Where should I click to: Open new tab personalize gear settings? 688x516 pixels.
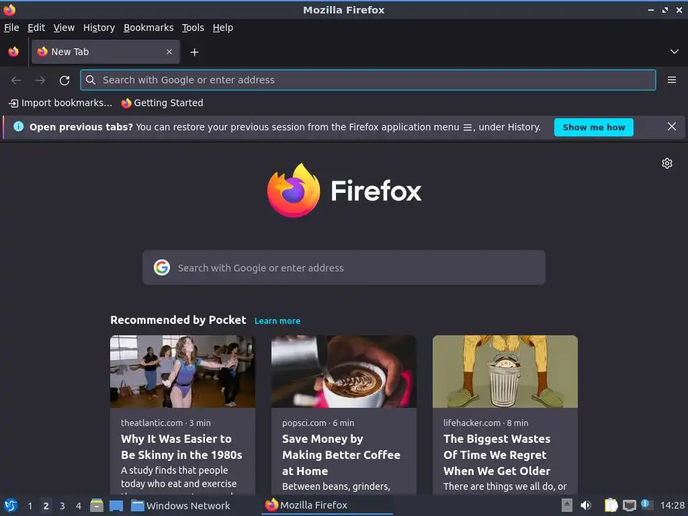click(667, 163)
